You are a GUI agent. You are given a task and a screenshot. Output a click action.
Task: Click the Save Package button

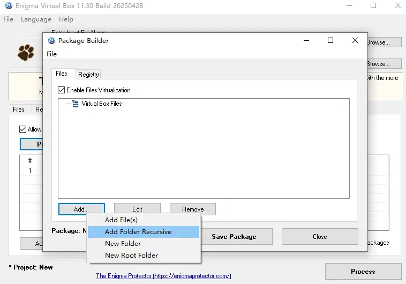tap(234, 237)
